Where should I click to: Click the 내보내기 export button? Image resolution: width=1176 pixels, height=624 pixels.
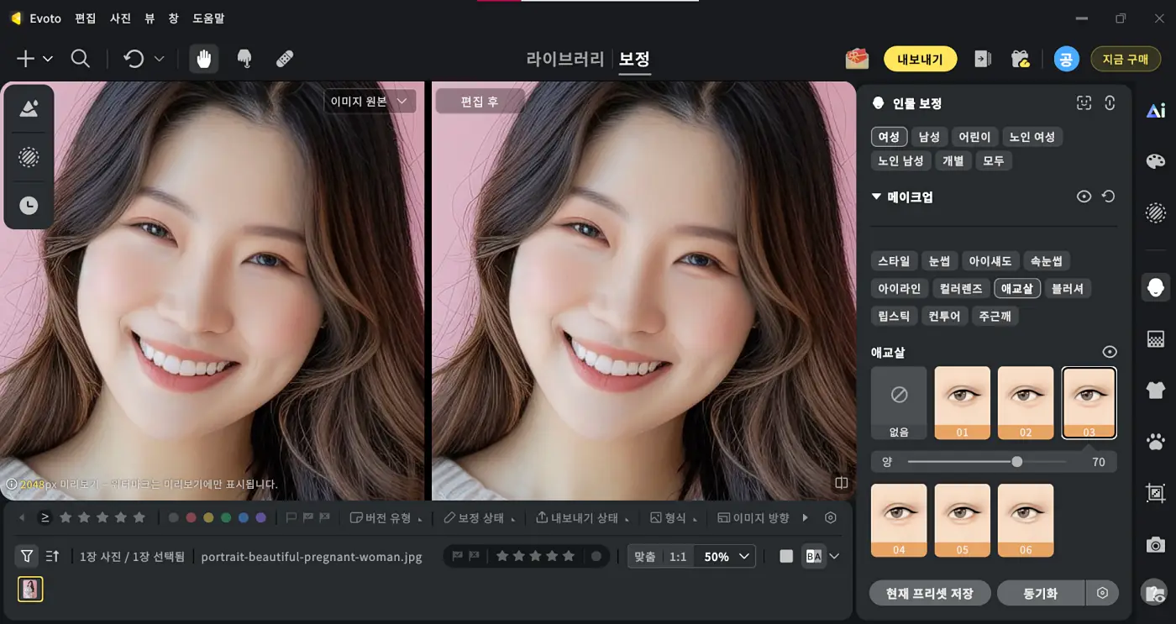coord(920,59)
